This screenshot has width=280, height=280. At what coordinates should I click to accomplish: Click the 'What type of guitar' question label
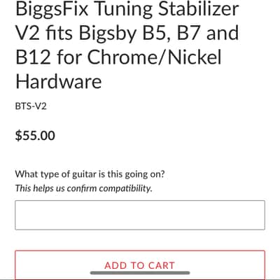click(x=90, y=174)
